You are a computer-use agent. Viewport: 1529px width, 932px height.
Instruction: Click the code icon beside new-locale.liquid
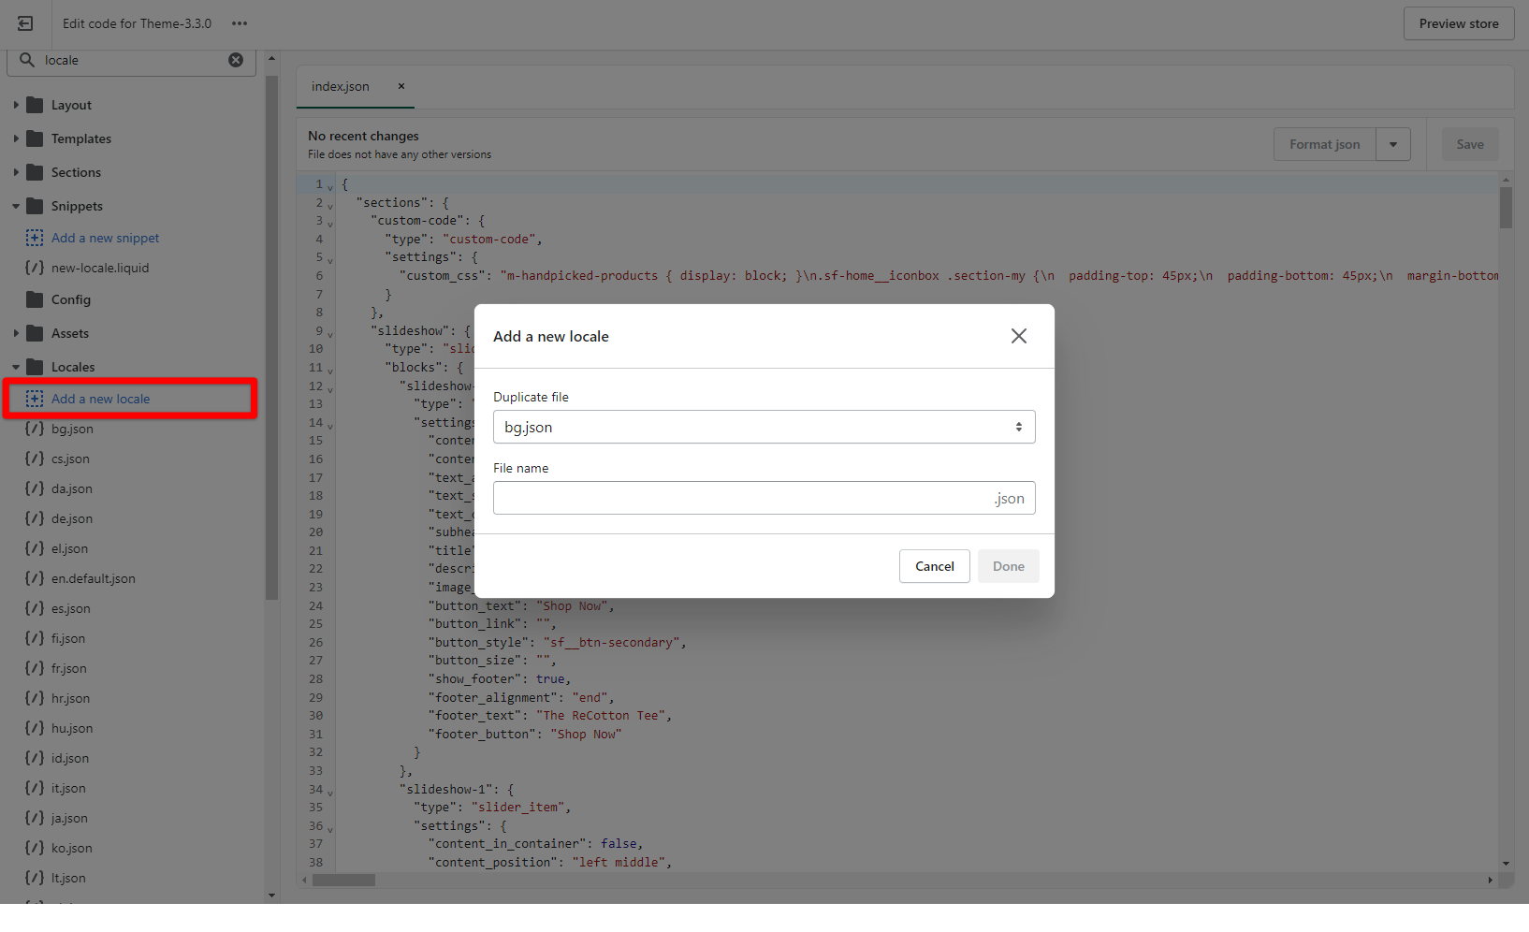pyautogui.click(x=35, y=268)
